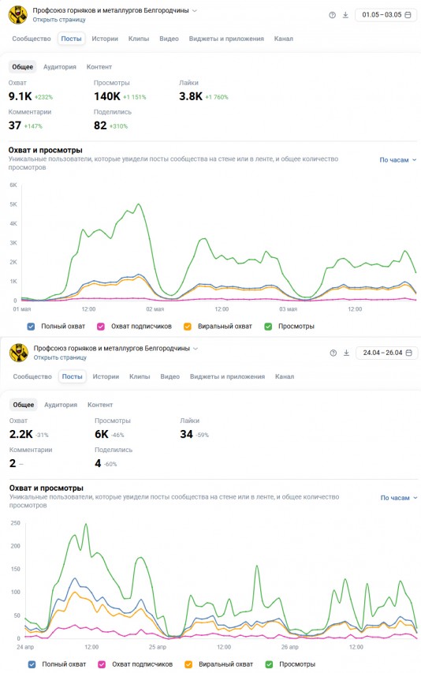Click the green views peak in top chart
Viewport: 421px width, 673px height.
click(x=138, y=204)
